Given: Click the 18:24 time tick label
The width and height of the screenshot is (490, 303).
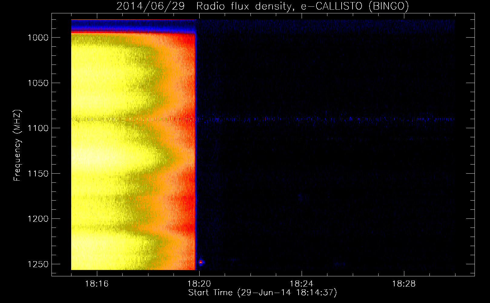Looking at the screenshot, I should tap(302, 284).
